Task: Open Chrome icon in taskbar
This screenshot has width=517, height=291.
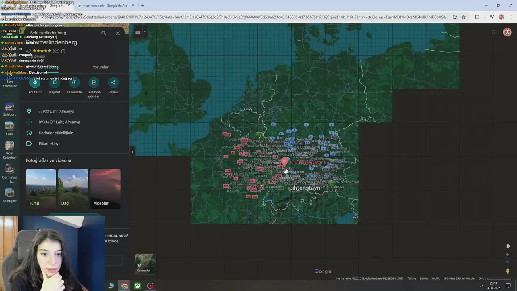Action: click(x=124, y=286)
